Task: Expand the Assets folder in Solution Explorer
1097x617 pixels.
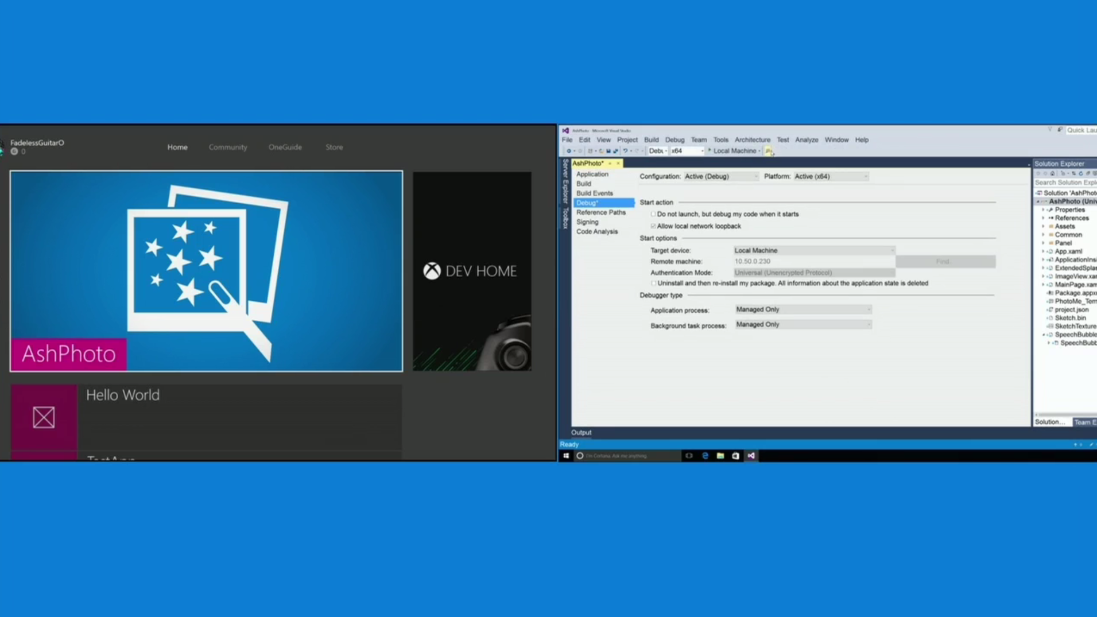Action: coord(1043,227)
